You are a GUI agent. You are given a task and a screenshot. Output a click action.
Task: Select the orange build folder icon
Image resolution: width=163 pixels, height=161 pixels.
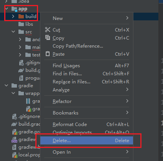tap(21, 17)
